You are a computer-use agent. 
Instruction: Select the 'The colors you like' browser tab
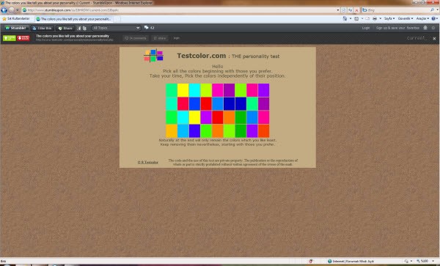pos(73,19)
